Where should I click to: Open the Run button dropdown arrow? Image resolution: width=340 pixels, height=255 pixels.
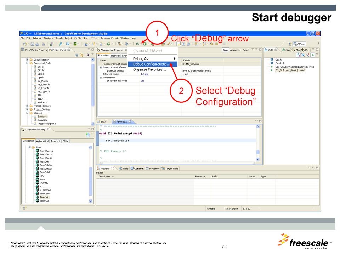pos(148,44)
